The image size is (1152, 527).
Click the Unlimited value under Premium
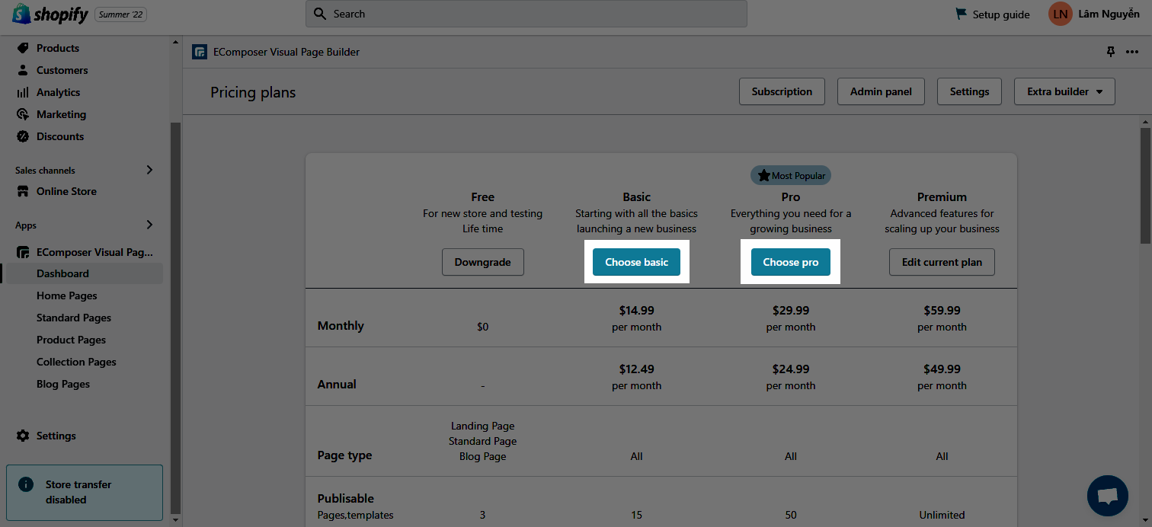pos(942,515)
